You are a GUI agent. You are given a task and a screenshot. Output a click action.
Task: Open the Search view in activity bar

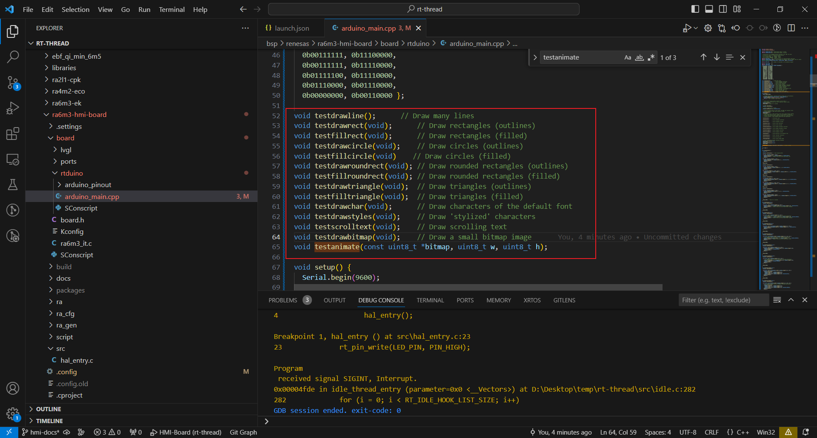click(13, 57)
